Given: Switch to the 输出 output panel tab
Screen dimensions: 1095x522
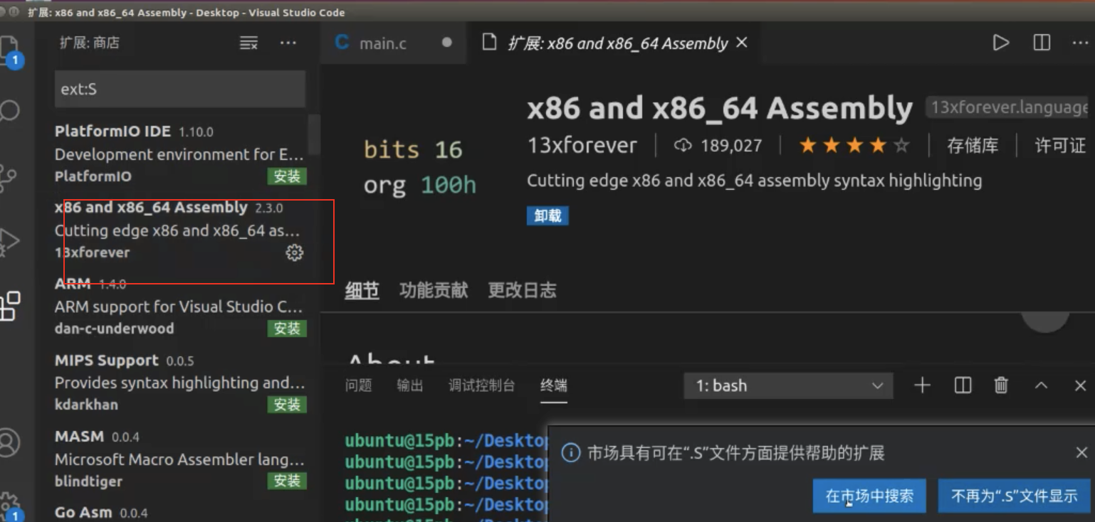Looking at the screenshot, I should click(410, 385).
